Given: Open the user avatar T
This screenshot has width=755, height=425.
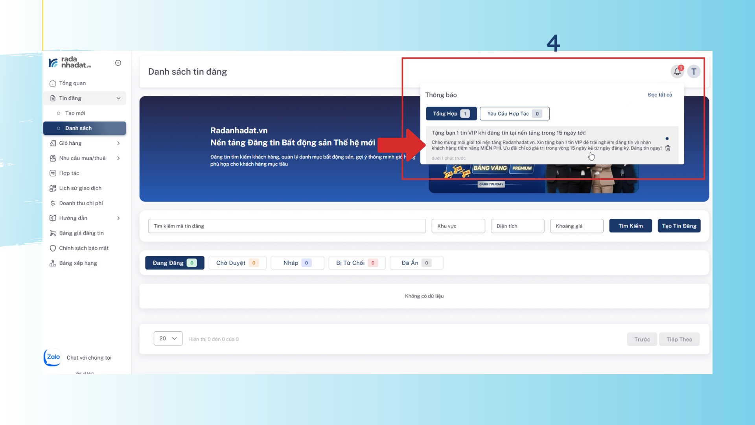Looking at the screenshot, I should tap(694, 72).
